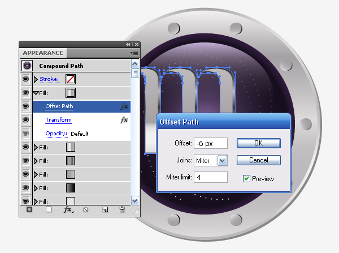Screen dimensions: 339x253
Task: Open the Joins dropdown
Action: click(x=222, y=161)
